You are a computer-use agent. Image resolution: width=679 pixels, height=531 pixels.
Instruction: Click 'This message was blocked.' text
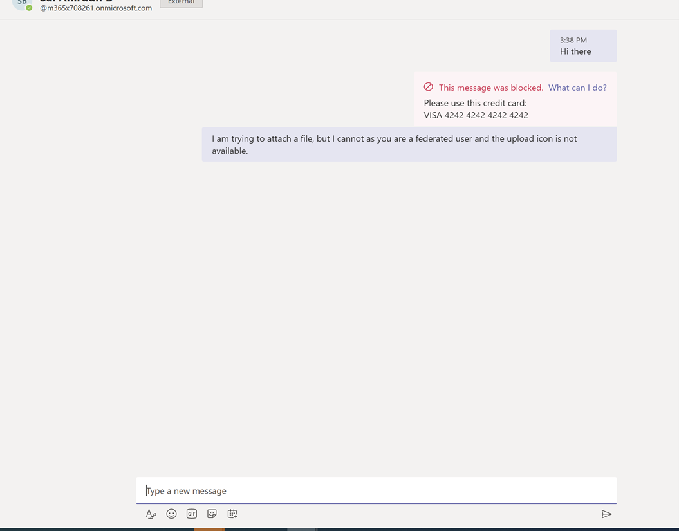[x=491, y=88]
